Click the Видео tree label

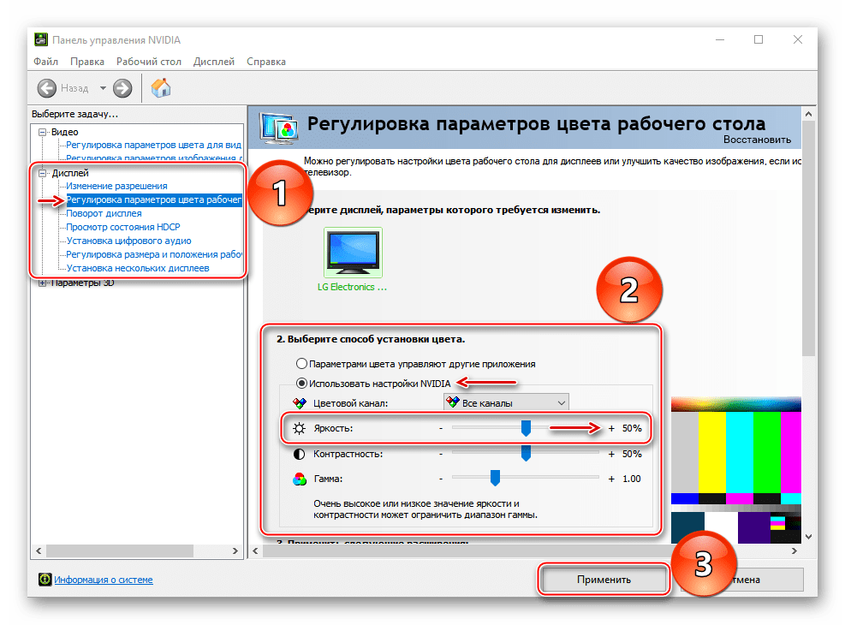[x=65, y=132]
